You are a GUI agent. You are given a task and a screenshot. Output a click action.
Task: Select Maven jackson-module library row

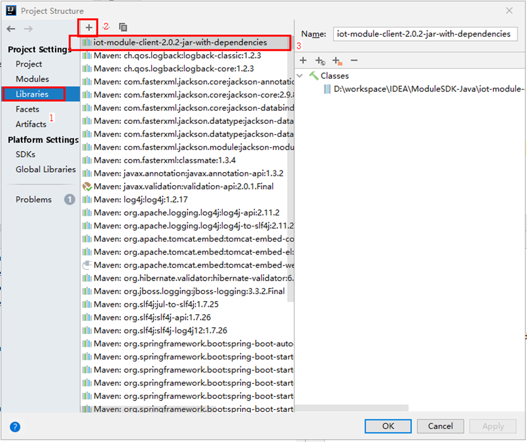tap(187, 147)
